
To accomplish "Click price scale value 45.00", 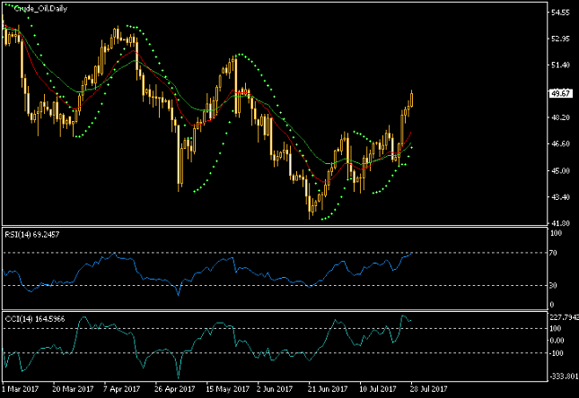I will click(560, 170).
